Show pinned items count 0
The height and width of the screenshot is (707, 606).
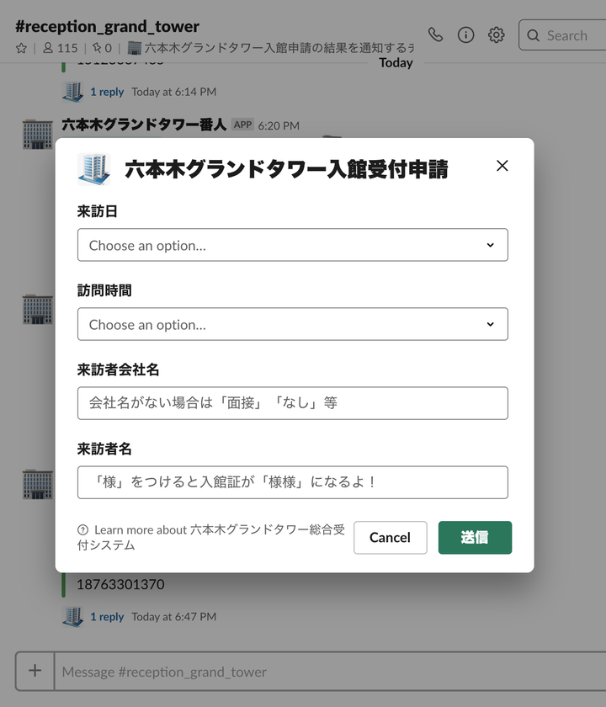pyautogui.click(x=102, y=48)
